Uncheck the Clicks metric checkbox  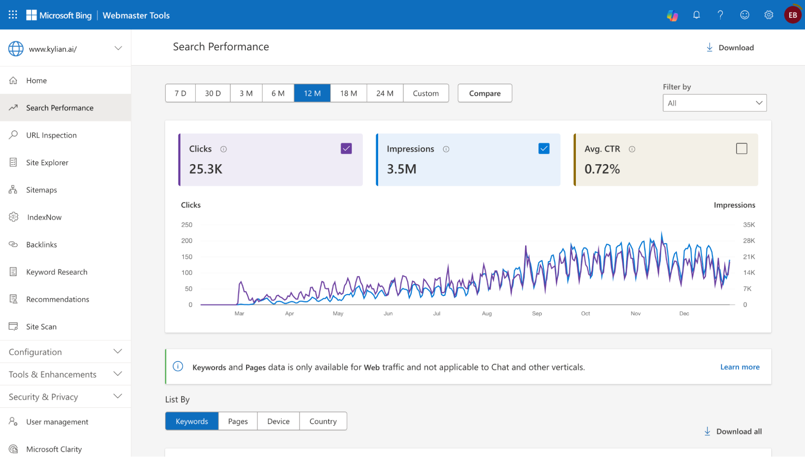click(346, 148)
